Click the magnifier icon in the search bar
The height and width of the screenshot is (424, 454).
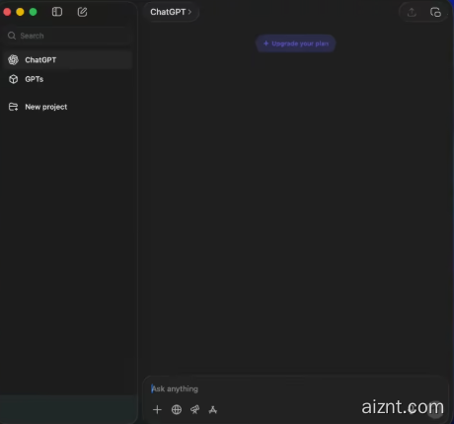click(12, 36)
